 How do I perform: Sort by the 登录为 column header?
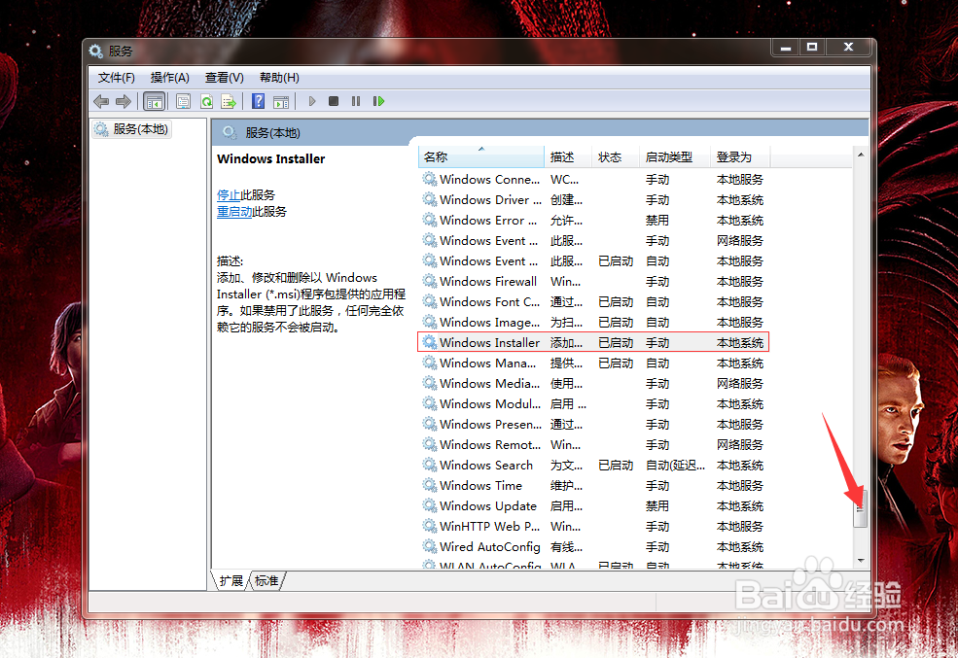(740, 156)
